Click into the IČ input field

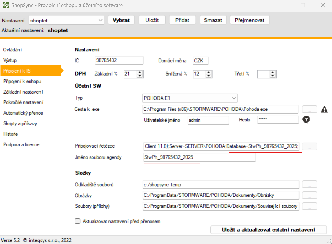click(x=119, y=60)
